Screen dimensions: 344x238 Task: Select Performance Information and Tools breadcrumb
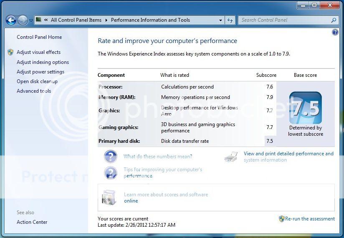click(x=150, y=20)
